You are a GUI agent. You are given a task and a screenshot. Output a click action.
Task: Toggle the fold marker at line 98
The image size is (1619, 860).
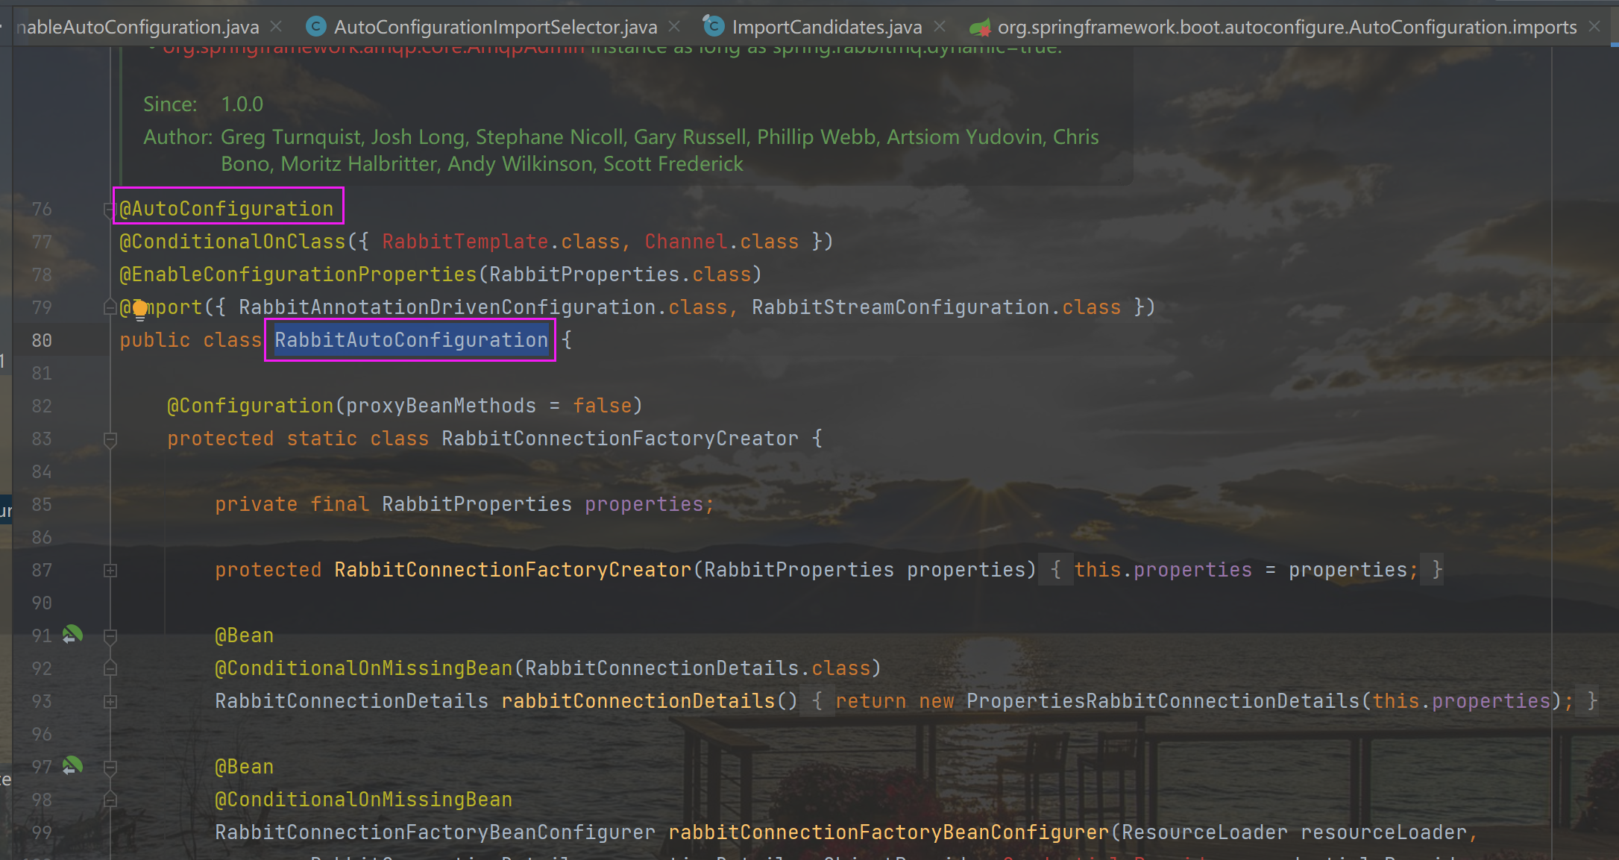pyautogui.click(x=110, y=800)
